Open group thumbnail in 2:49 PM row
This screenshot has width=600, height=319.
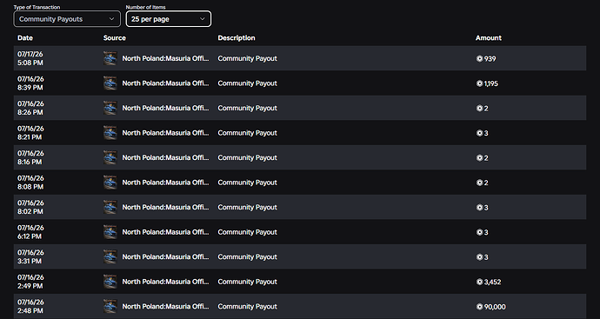pyautogui.click(x=110, y=282)
